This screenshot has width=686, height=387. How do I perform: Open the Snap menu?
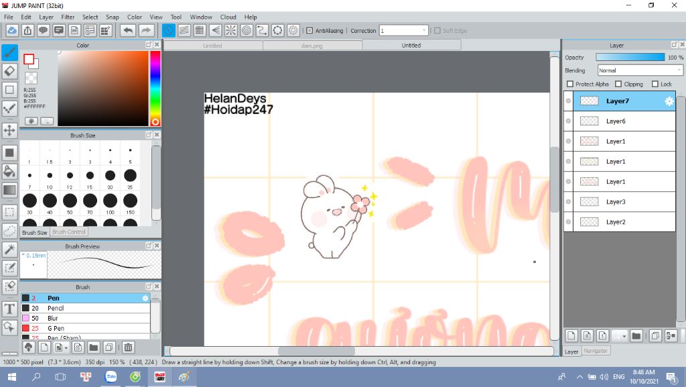(x=113, y=17)
